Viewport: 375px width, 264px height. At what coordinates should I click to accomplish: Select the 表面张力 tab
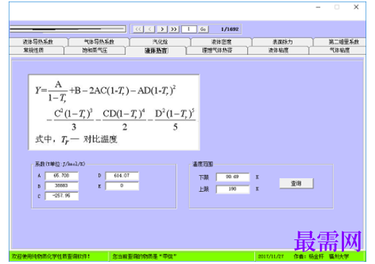pyautogui.click(x=283, y=42)
